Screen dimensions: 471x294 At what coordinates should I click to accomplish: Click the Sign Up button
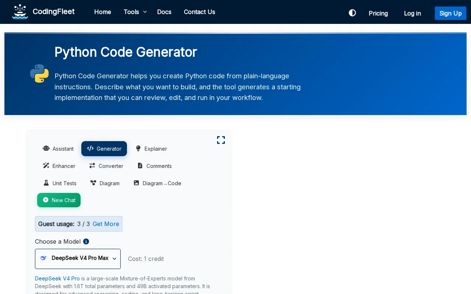pyautogui.click(x=450, y=13)
